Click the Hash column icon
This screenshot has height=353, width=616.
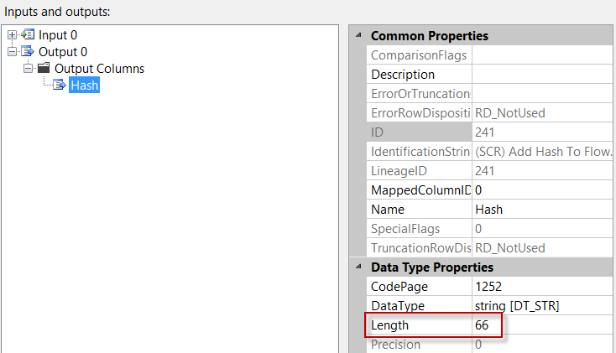[x=60, y=85]
